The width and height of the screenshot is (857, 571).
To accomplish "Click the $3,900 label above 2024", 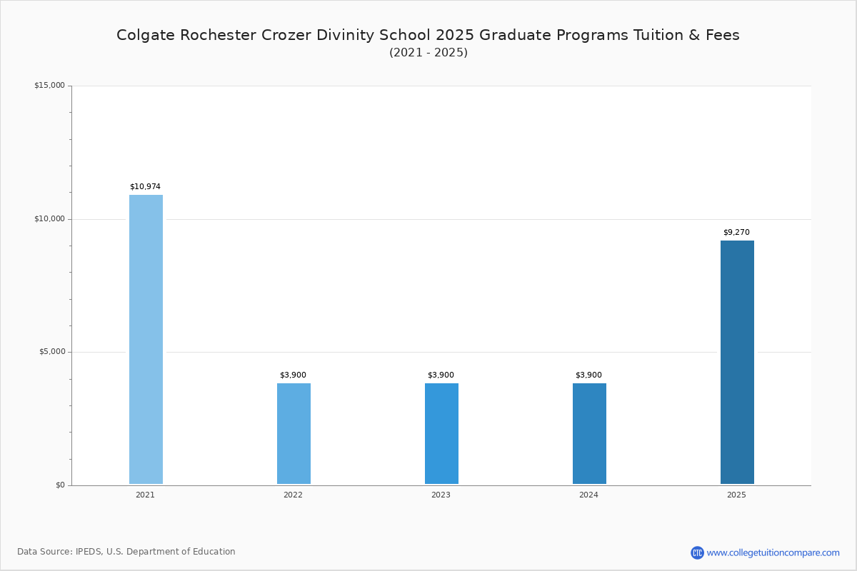I will pyautogui.click(x=588, y=375).
